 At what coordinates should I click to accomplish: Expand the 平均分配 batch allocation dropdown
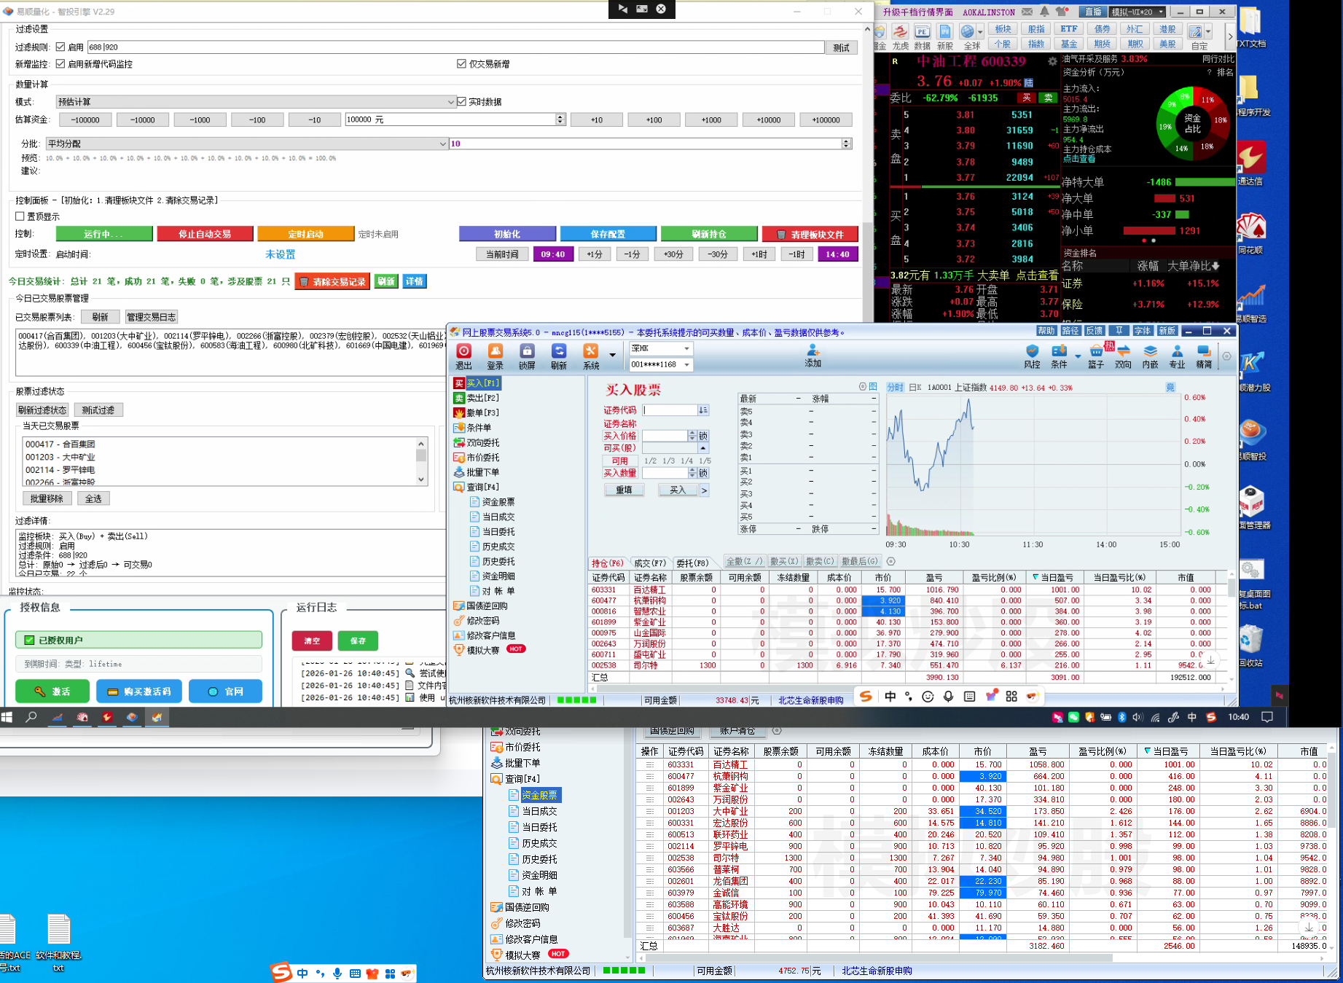click(x=246, y=144)
